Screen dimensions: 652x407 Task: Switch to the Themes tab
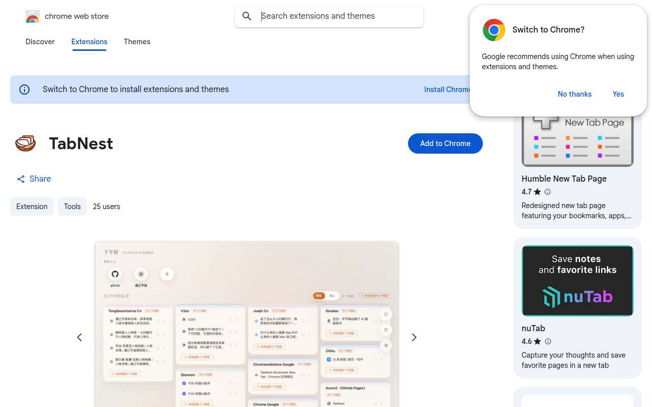click(x=137, y=42)
